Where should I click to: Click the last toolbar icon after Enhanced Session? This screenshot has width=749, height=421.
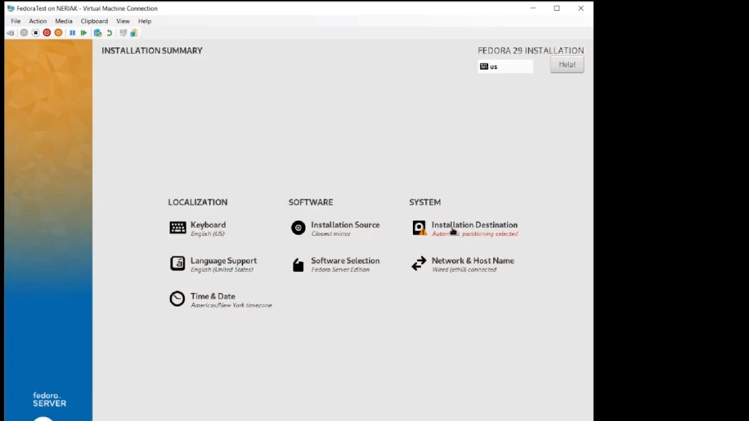(x=133, y=33)
